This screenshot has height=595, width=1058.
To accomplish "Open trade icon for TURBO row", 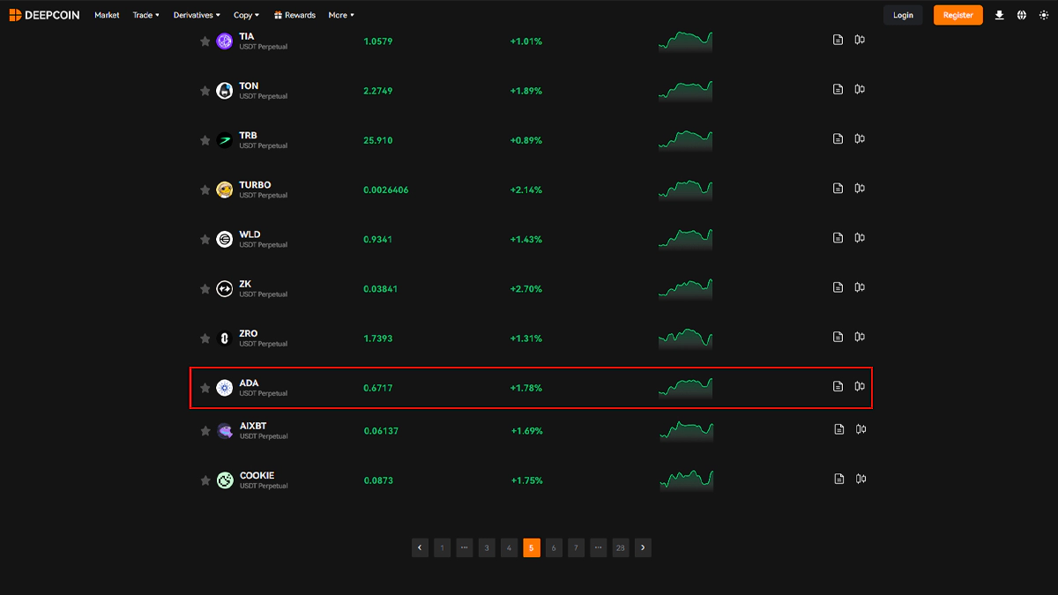I will pyautogui.click(x=860, y=188).
